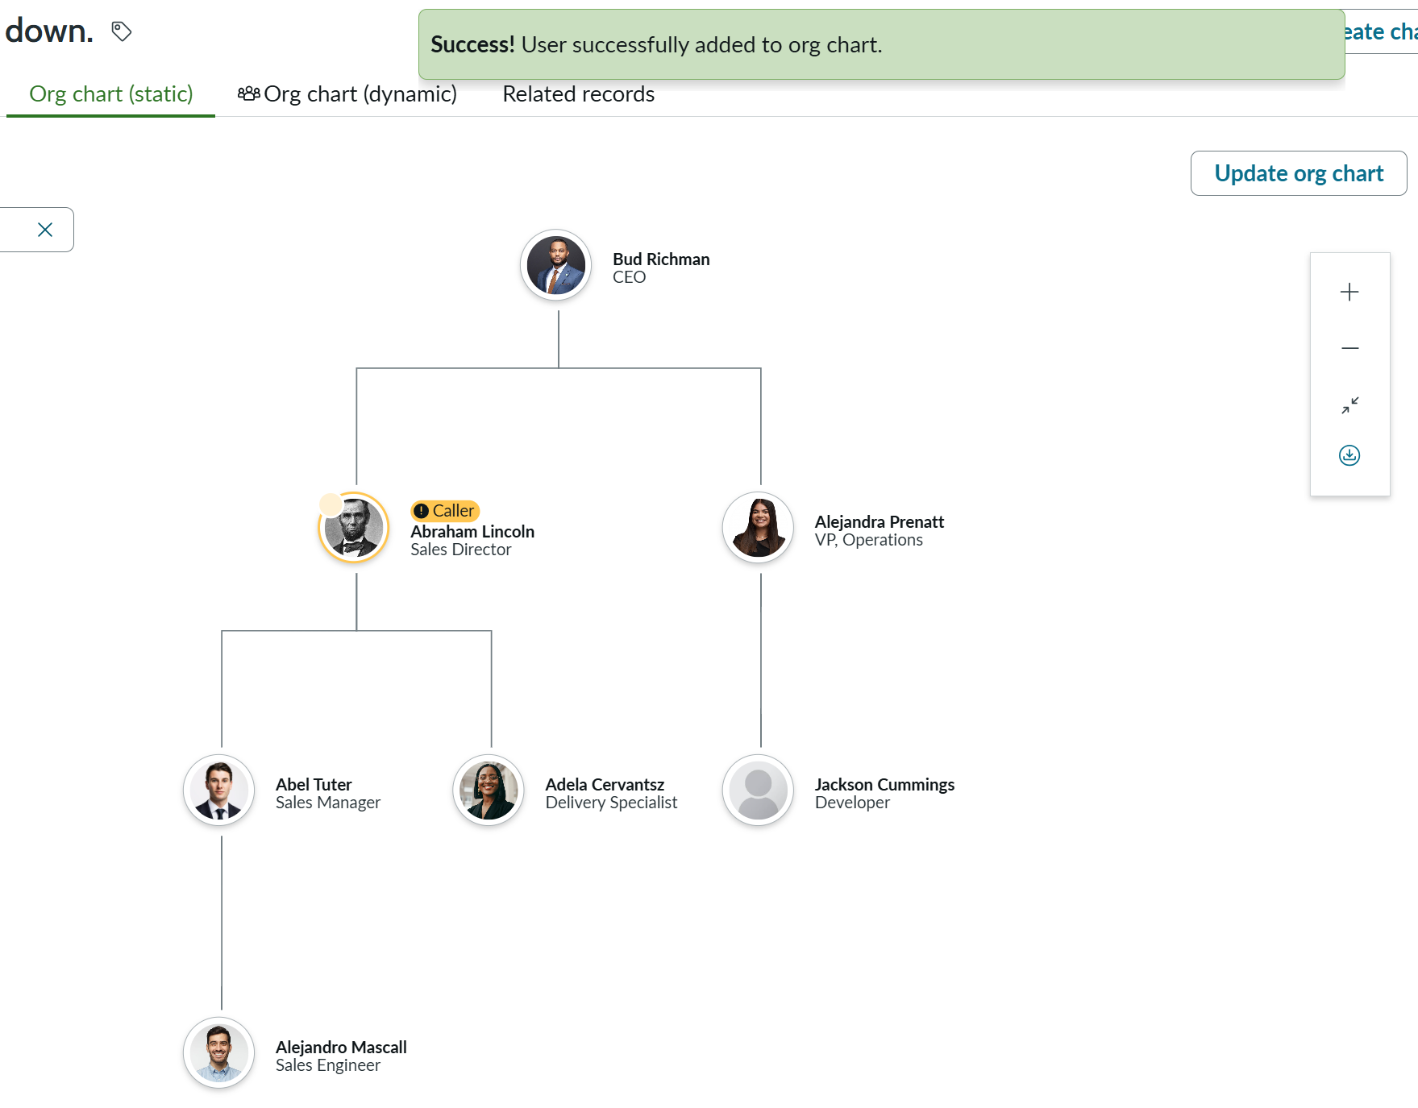Screen dimensions: 1418x1108
Task: Click the zoom in icon on the chart
Action: pyautogui.click(x=1349, y=292)
